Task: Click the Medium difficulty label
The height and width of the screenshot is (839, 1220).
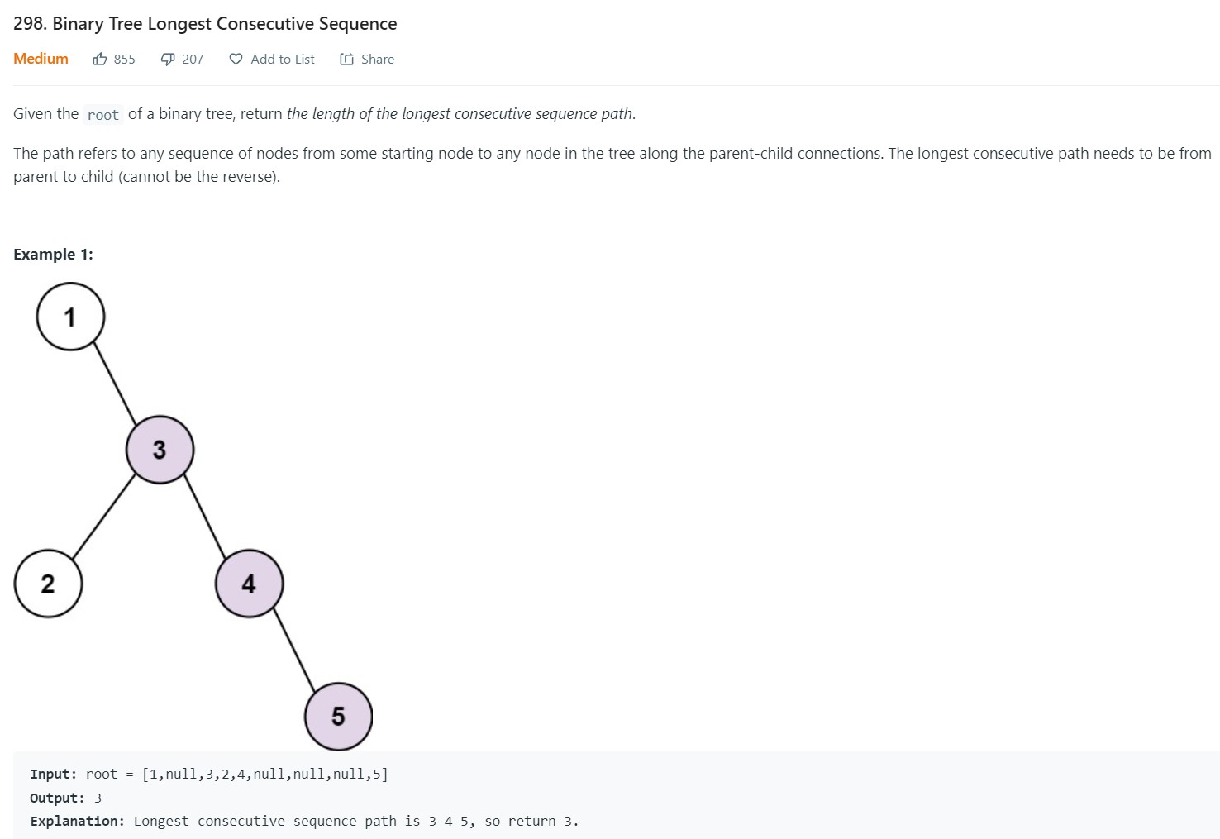Action: [41, 59]
